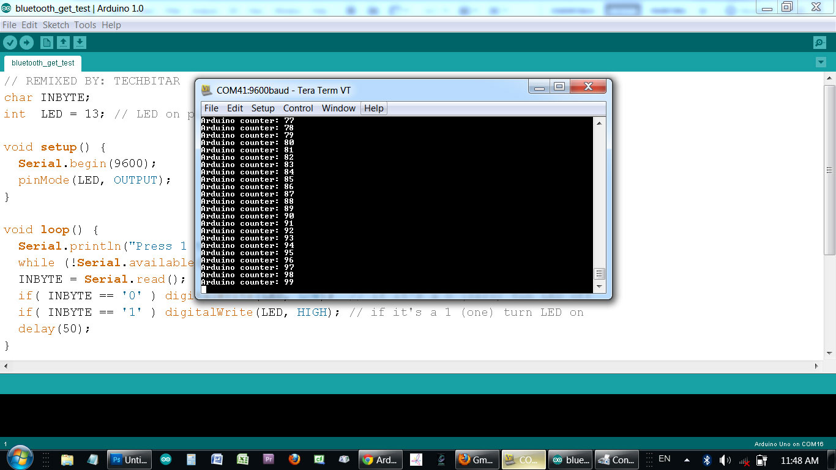Screen dimensions: 836x470
Task: Toggle mute via the speaker tray icon
Action: pos(725,459)
